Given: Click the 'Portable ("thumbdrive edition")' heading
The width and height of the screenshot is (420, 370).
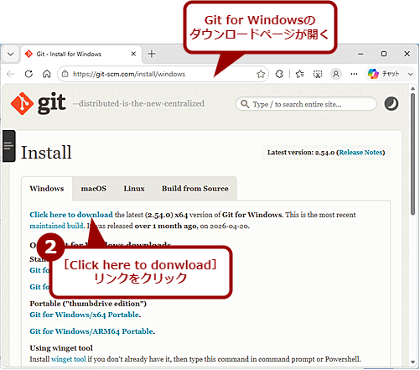Looking at the screenshot, I should [88, 304].
